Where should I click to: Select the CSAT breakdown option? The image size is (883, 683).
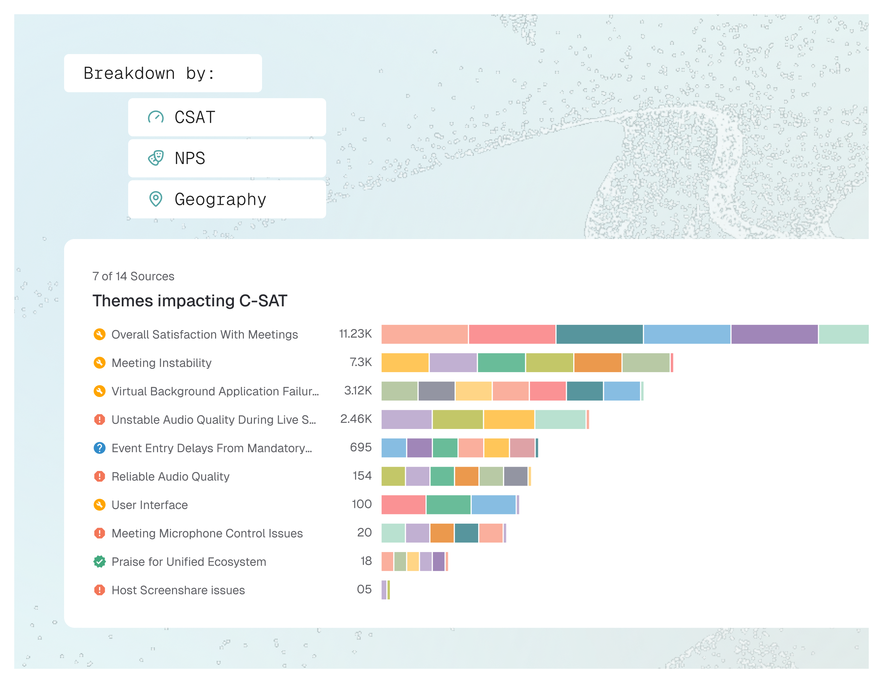tap(227, 117)
